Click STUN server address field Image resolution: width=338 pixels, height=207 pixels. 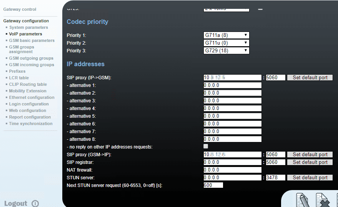pos(232,177)
